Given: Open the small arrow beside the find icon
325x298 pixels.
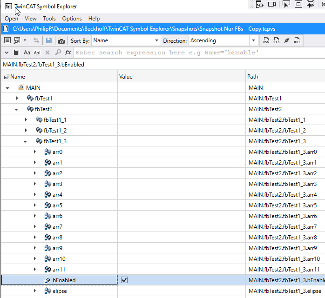Looking at the screenshot, I should coord(25,40).
